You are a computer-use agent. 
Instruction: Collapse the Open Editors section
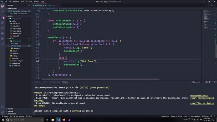(x=19, y=8)
